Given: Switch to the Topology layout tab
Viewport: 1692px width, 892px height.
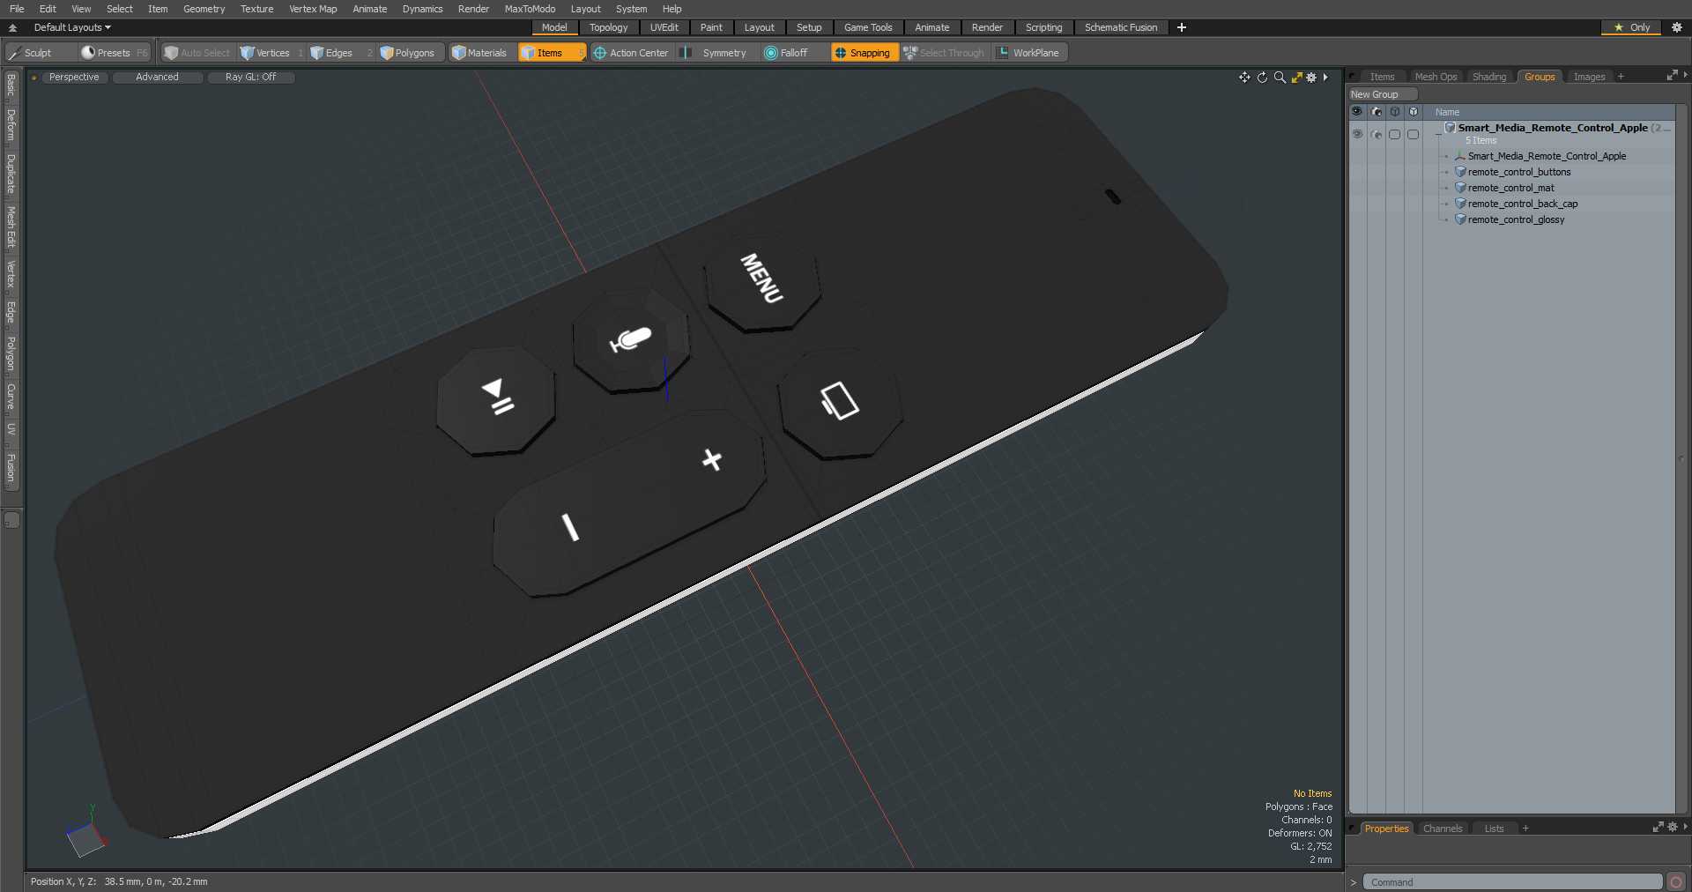Looking at the screenshot, I should click(x=609, y=27).
